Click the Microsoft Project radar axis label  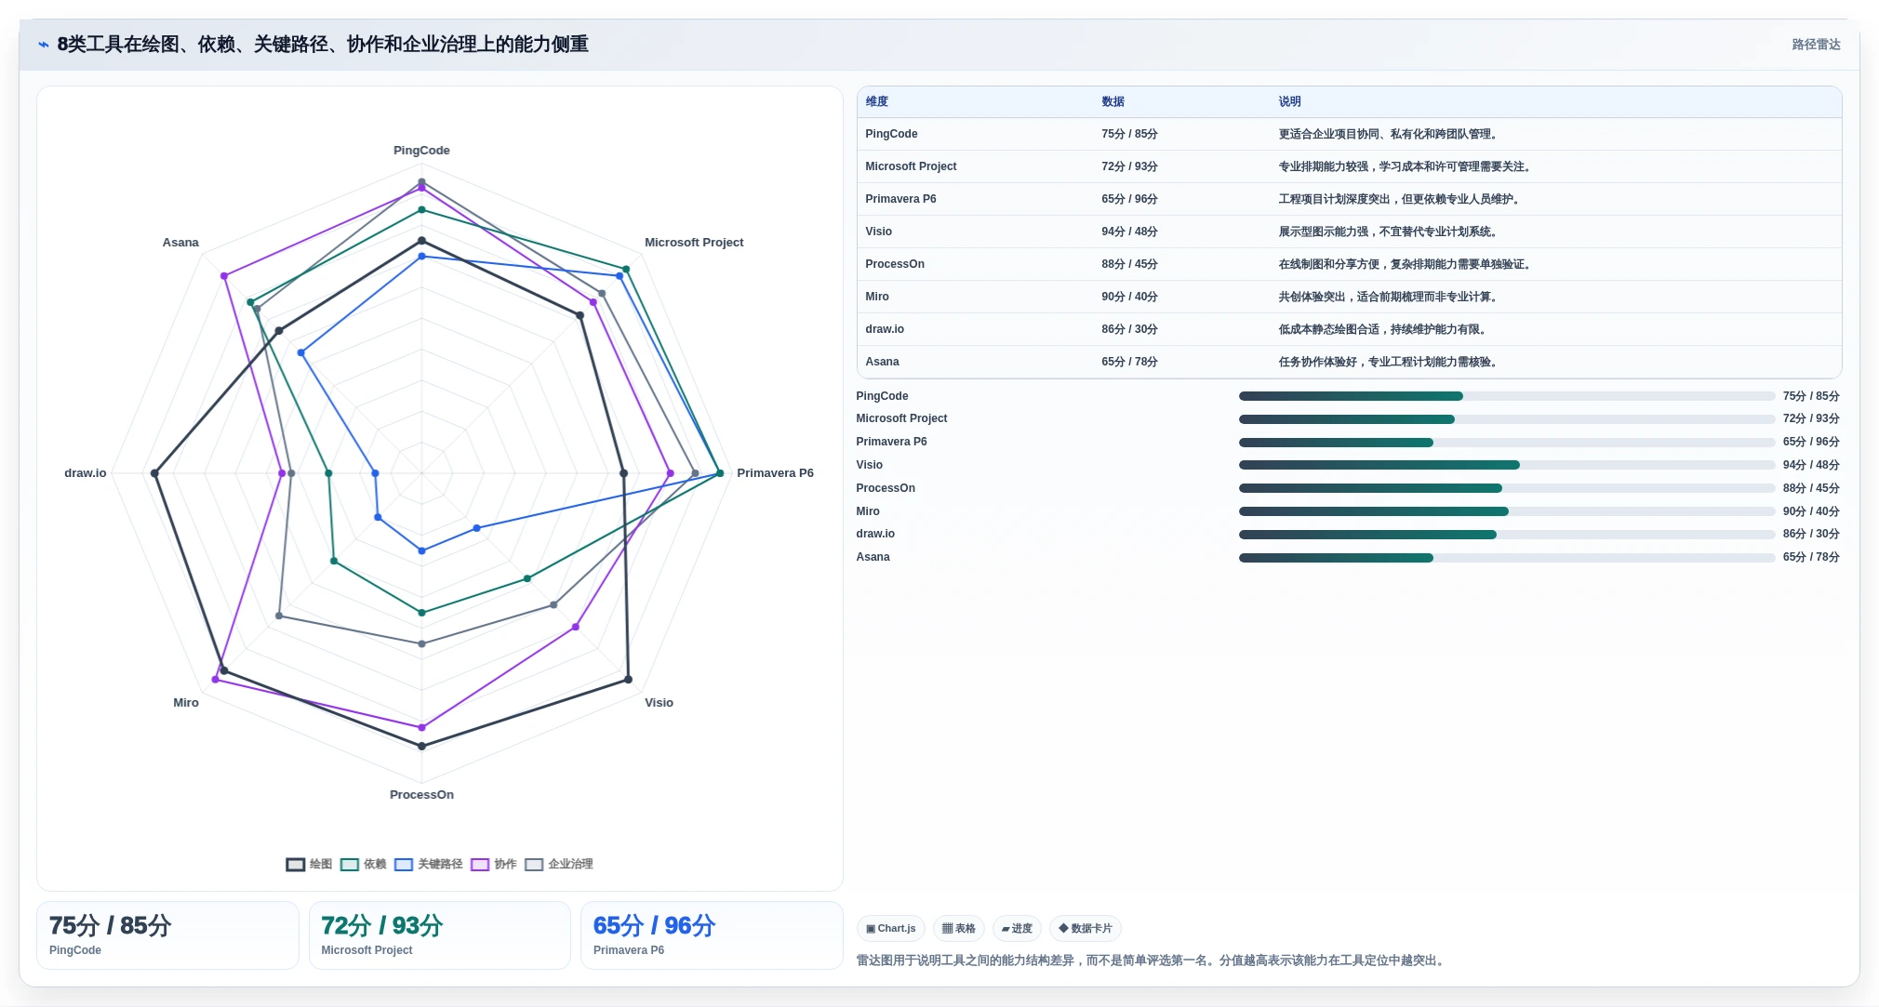(x=694, y=243)
